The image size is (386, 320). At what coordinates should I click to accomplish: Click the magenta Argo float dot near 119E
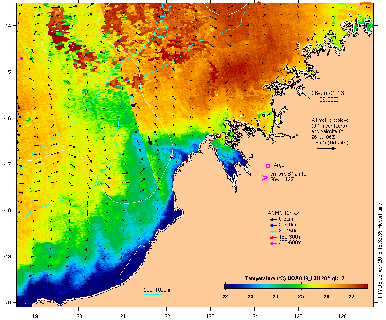click(21, 58)
